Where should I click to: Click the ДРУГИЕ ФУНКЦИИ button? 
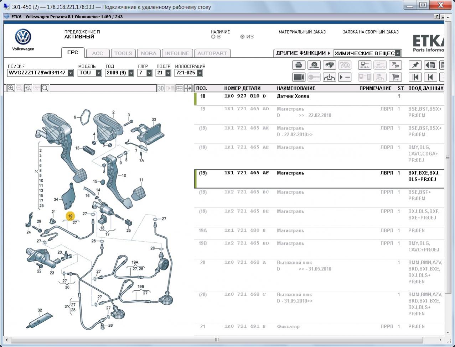(303, 53)
